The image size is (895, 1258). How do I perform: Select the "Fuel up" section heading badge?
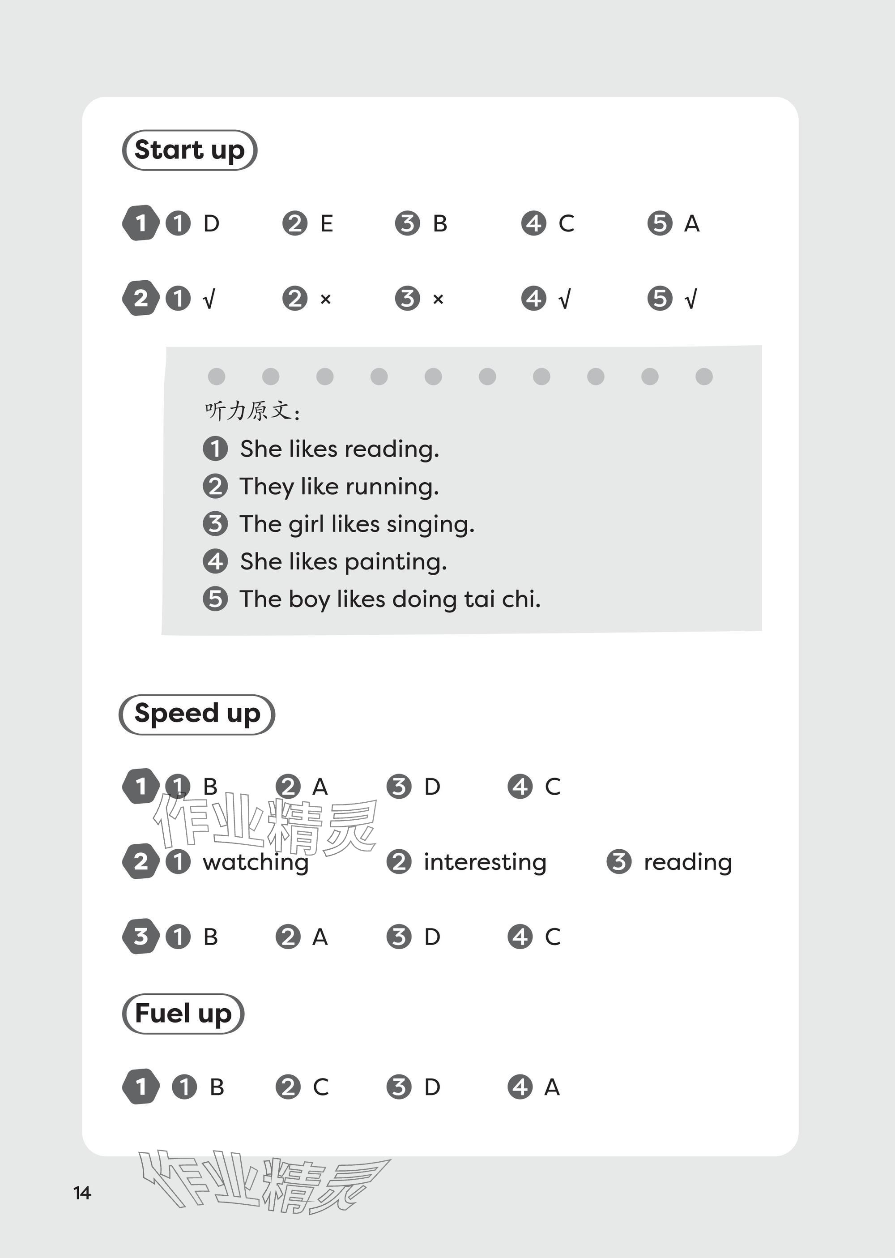click(183, 1013)
